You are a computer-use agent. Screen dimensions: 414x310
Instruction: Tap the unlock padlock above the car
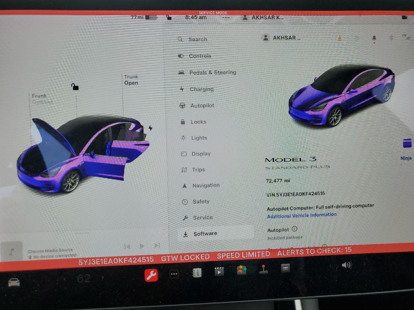click(x=75, y=87)
